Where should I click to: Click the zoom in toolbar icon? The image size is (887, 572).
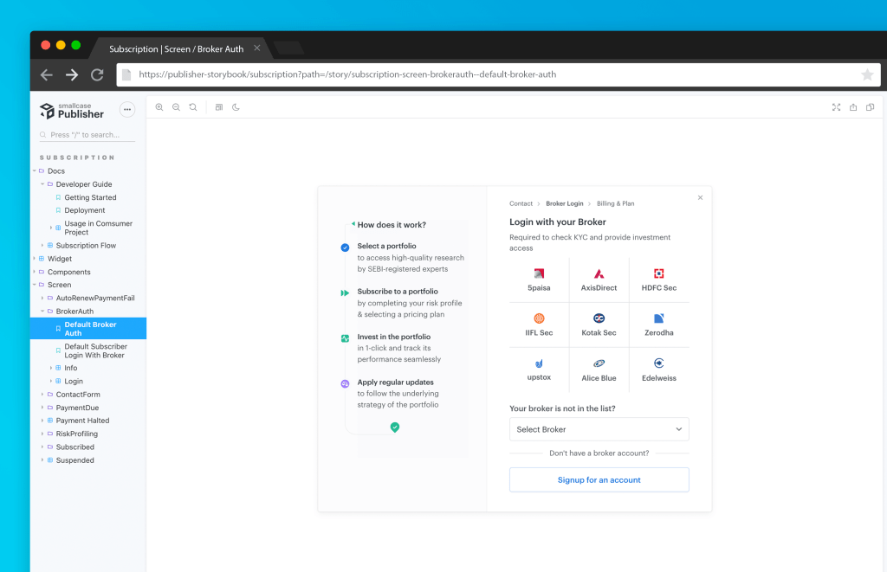pyautogui.click(x=159, y=107)
